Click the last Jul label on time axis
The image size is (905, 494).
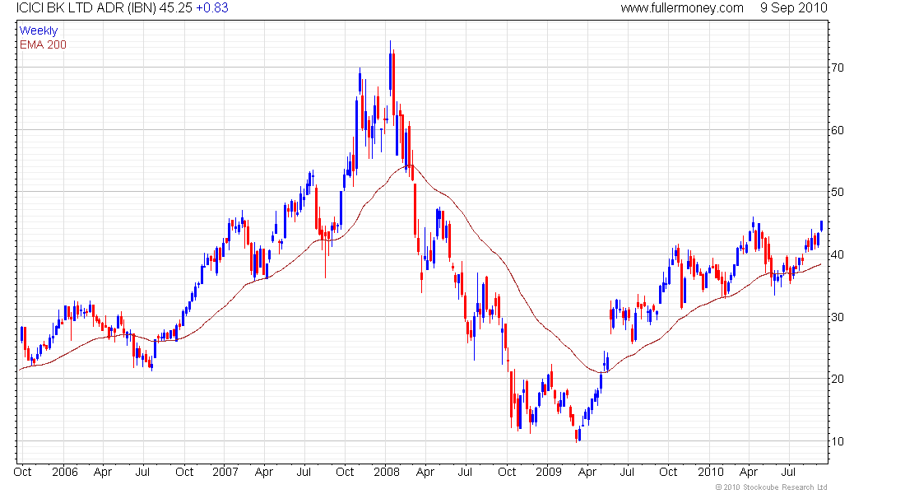(788, 472)
